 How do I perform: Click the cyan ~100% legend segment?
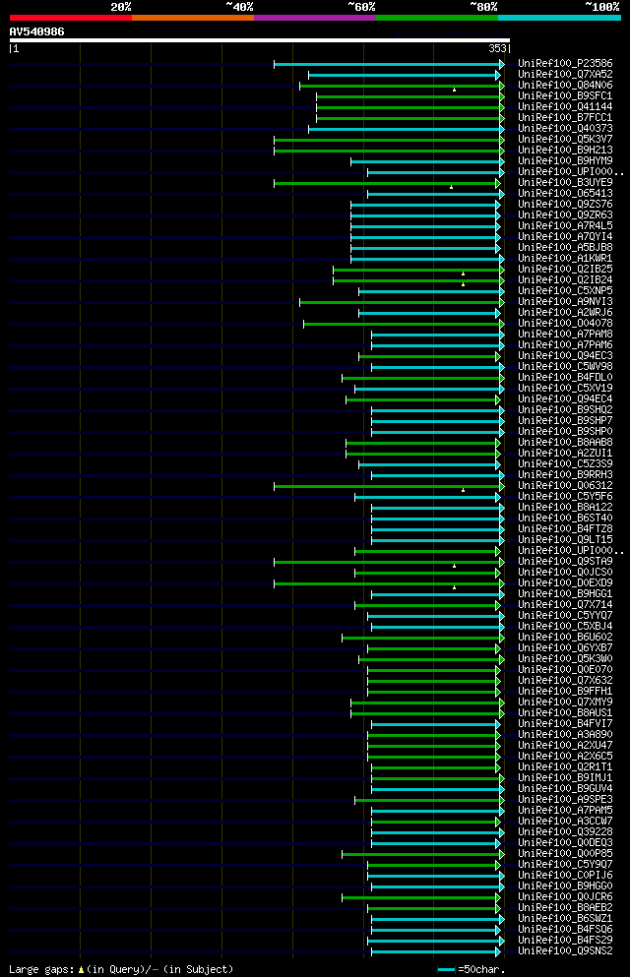[559, 18]
